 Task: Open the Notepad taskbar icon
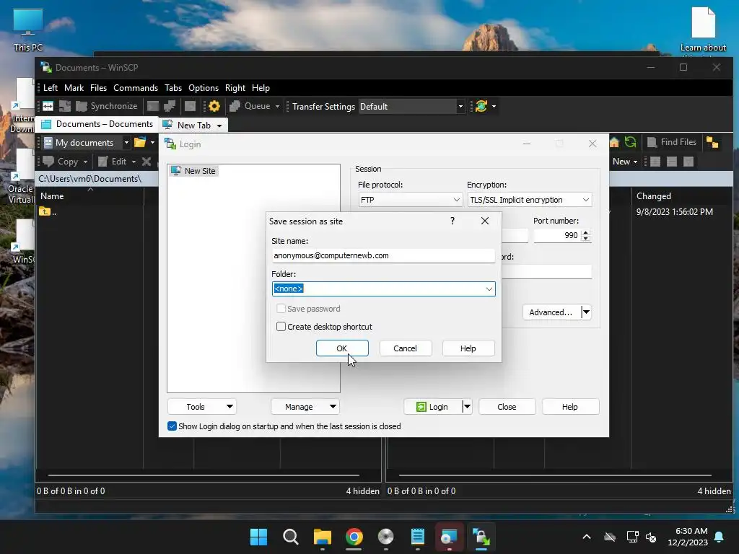[418, 537]
